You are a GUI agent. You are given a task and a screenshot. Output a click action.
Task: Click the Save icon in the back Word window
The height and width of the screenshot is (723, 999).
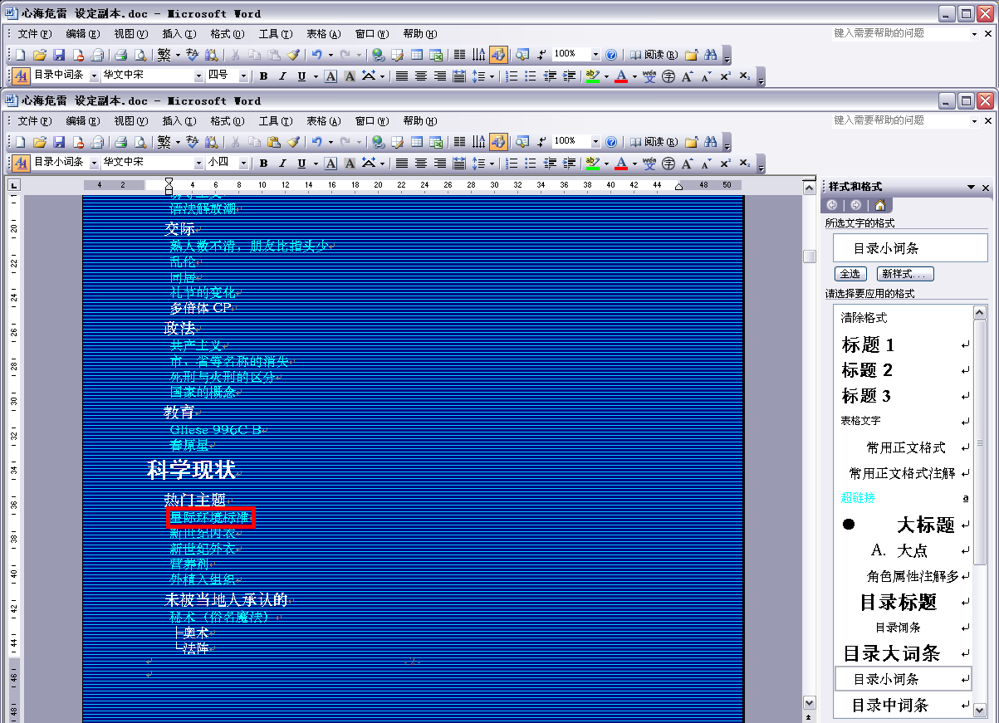pyautogui.click(x=59, y=55)
